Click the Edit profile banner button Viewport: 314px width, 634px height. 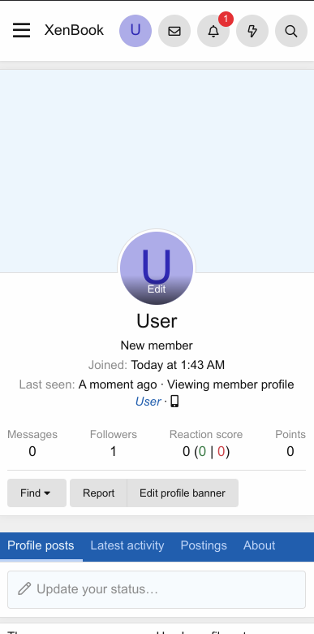pyautogui.click(x=183, y=493)
